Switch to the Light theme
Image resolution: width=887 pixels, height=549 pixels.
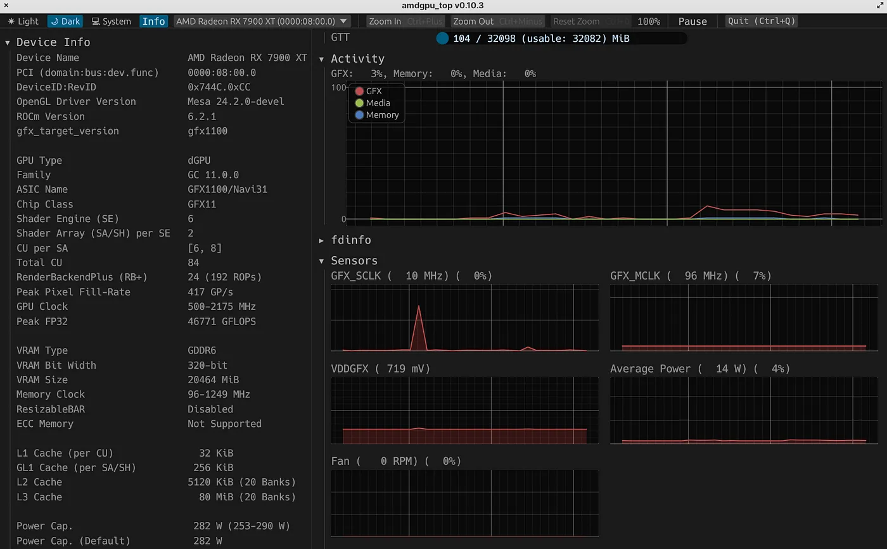click(x=23, y=21)
